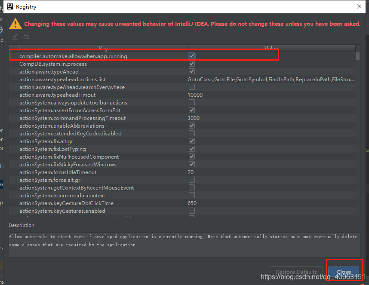Image resolution: width=369 pixels, height=285 pixels.
Task: Click the Key column header
Action: click(103, 48)
